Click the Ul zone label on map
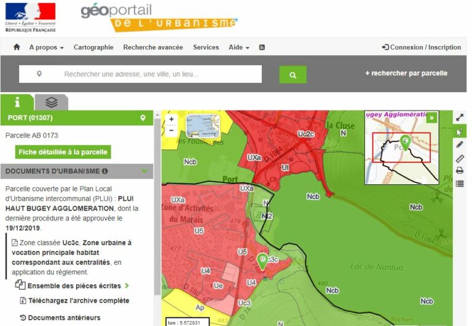Screen dimensions: 472x326 (285, 168)
